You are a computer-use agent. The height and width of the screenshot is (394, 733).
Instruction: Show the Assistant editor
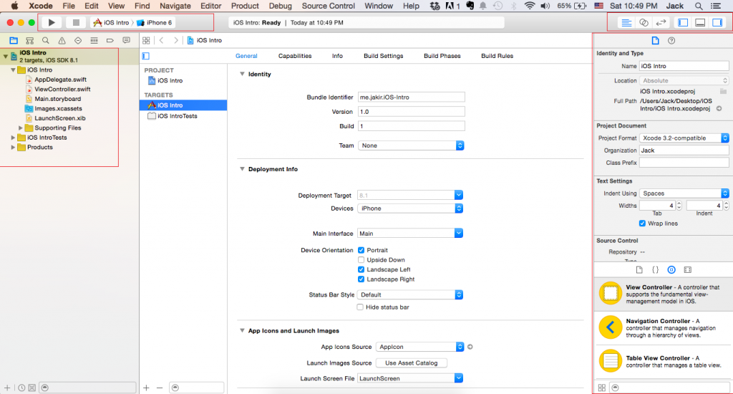(644, 22)
